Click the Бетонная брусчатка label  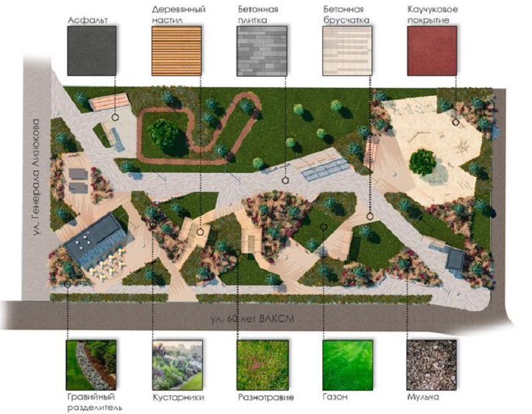coord(346,15)
